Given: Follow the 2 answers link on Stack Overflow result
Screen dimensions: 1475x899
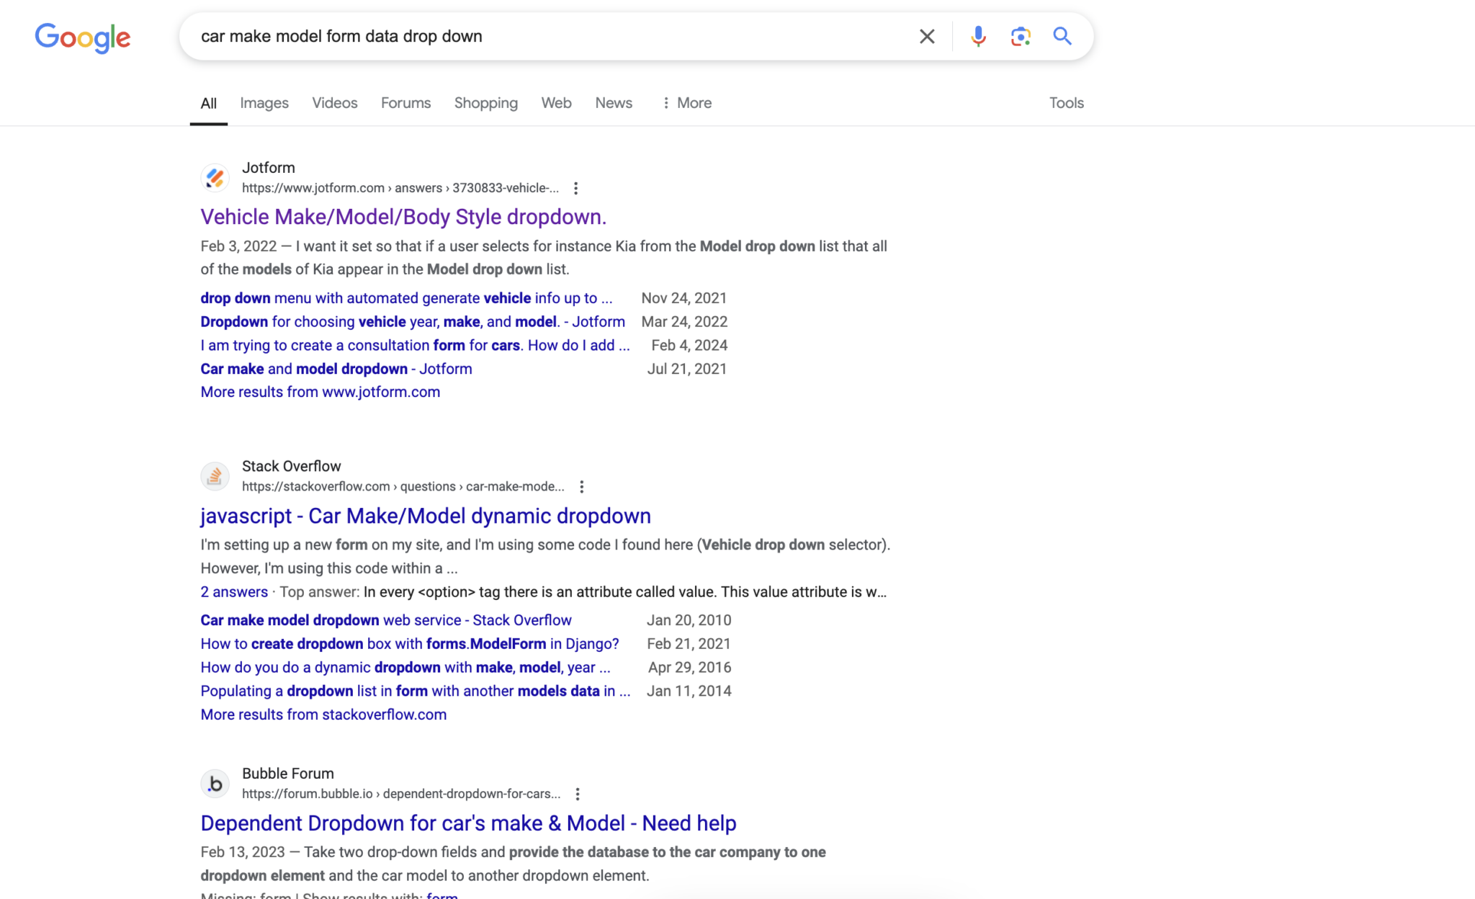Looking at the screenshot, I should (234, 591).
